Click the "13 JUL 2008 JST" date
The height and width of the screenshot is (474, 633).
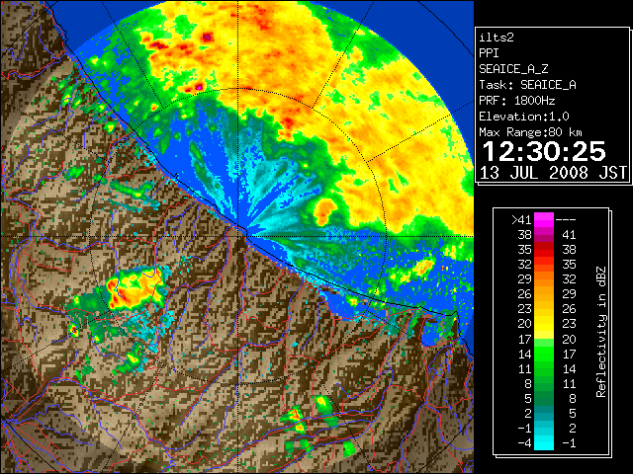point(553,173)
